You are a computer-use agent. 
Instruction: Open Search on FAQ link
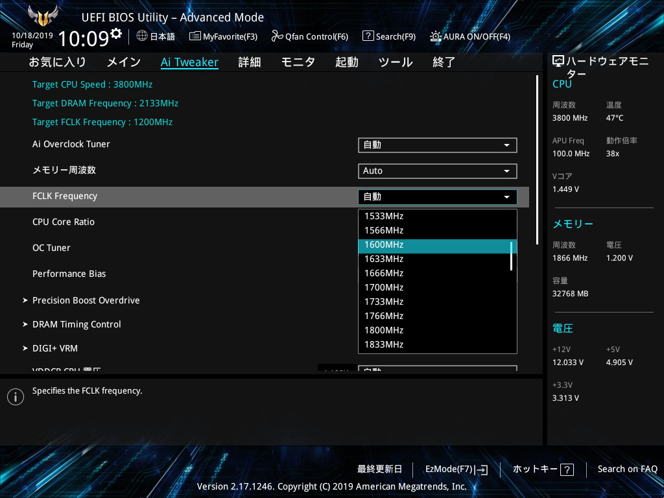click(x=628, y=469)
